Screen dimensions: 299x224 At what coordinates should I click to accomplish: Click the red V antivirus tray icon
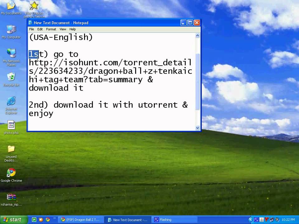tap(267, 220)
